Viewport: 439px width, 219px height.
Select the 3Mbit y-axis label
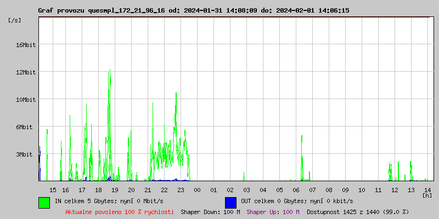tap(24, 154)
